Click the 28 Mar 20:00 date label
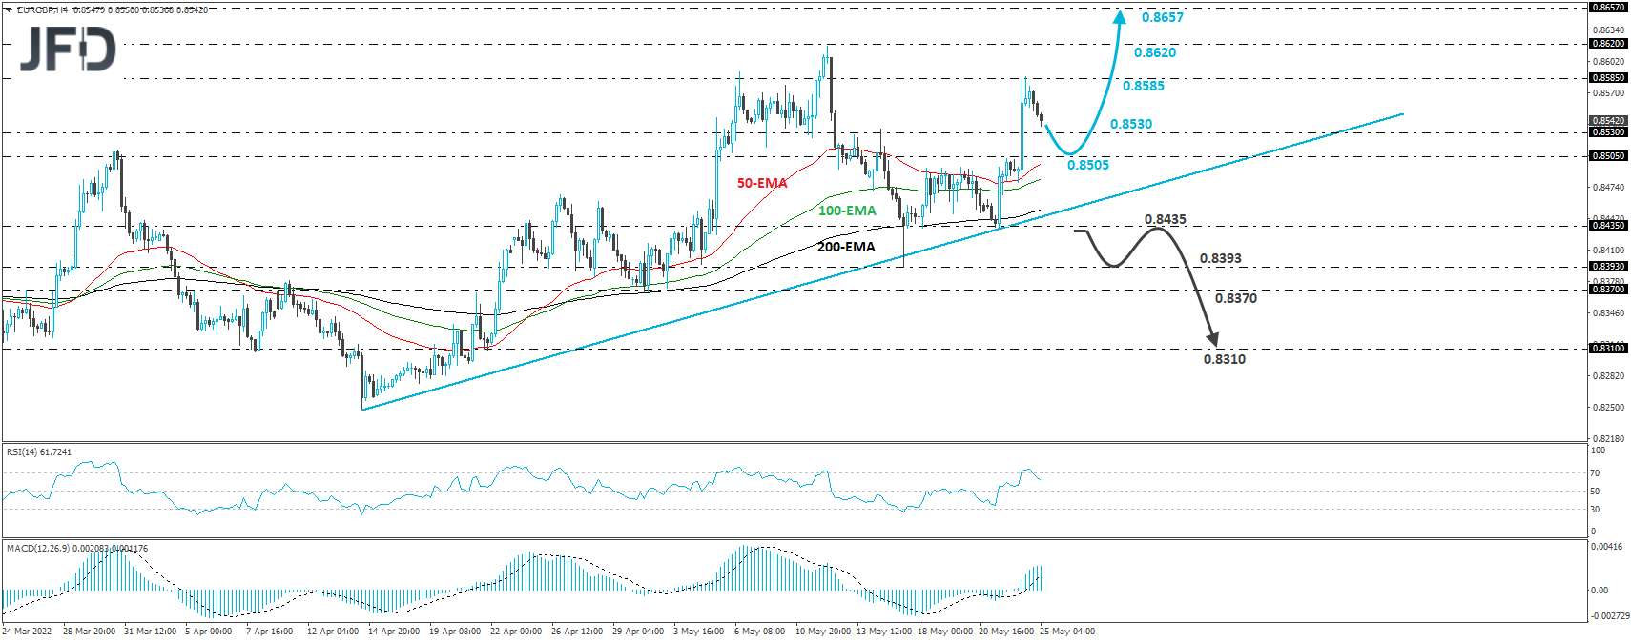 (90, 632)
